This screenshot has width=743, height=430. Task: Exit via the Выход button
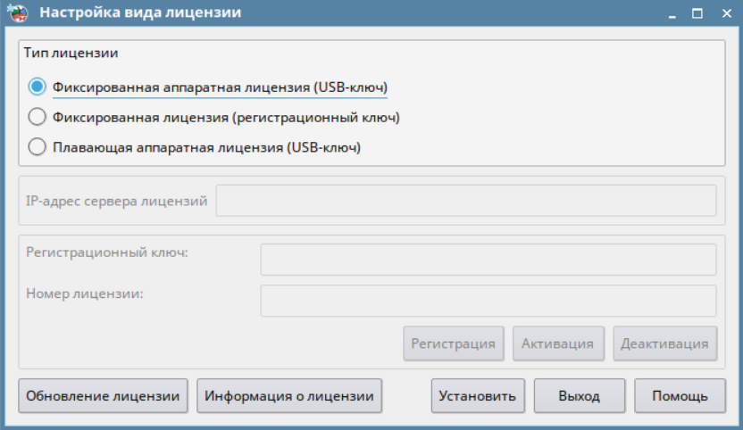(x=579, y=395)
